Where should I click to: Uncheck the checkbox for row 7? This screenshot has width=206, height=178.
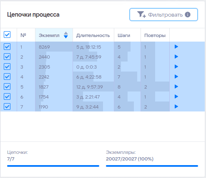[7, 106]
